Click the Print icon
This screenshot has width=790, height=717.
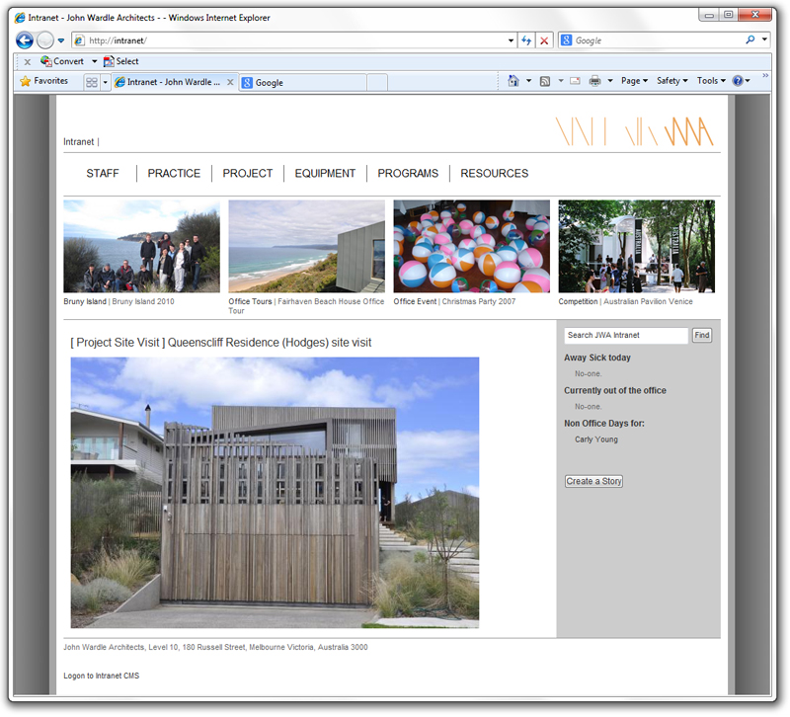click(x=592, y=80)
